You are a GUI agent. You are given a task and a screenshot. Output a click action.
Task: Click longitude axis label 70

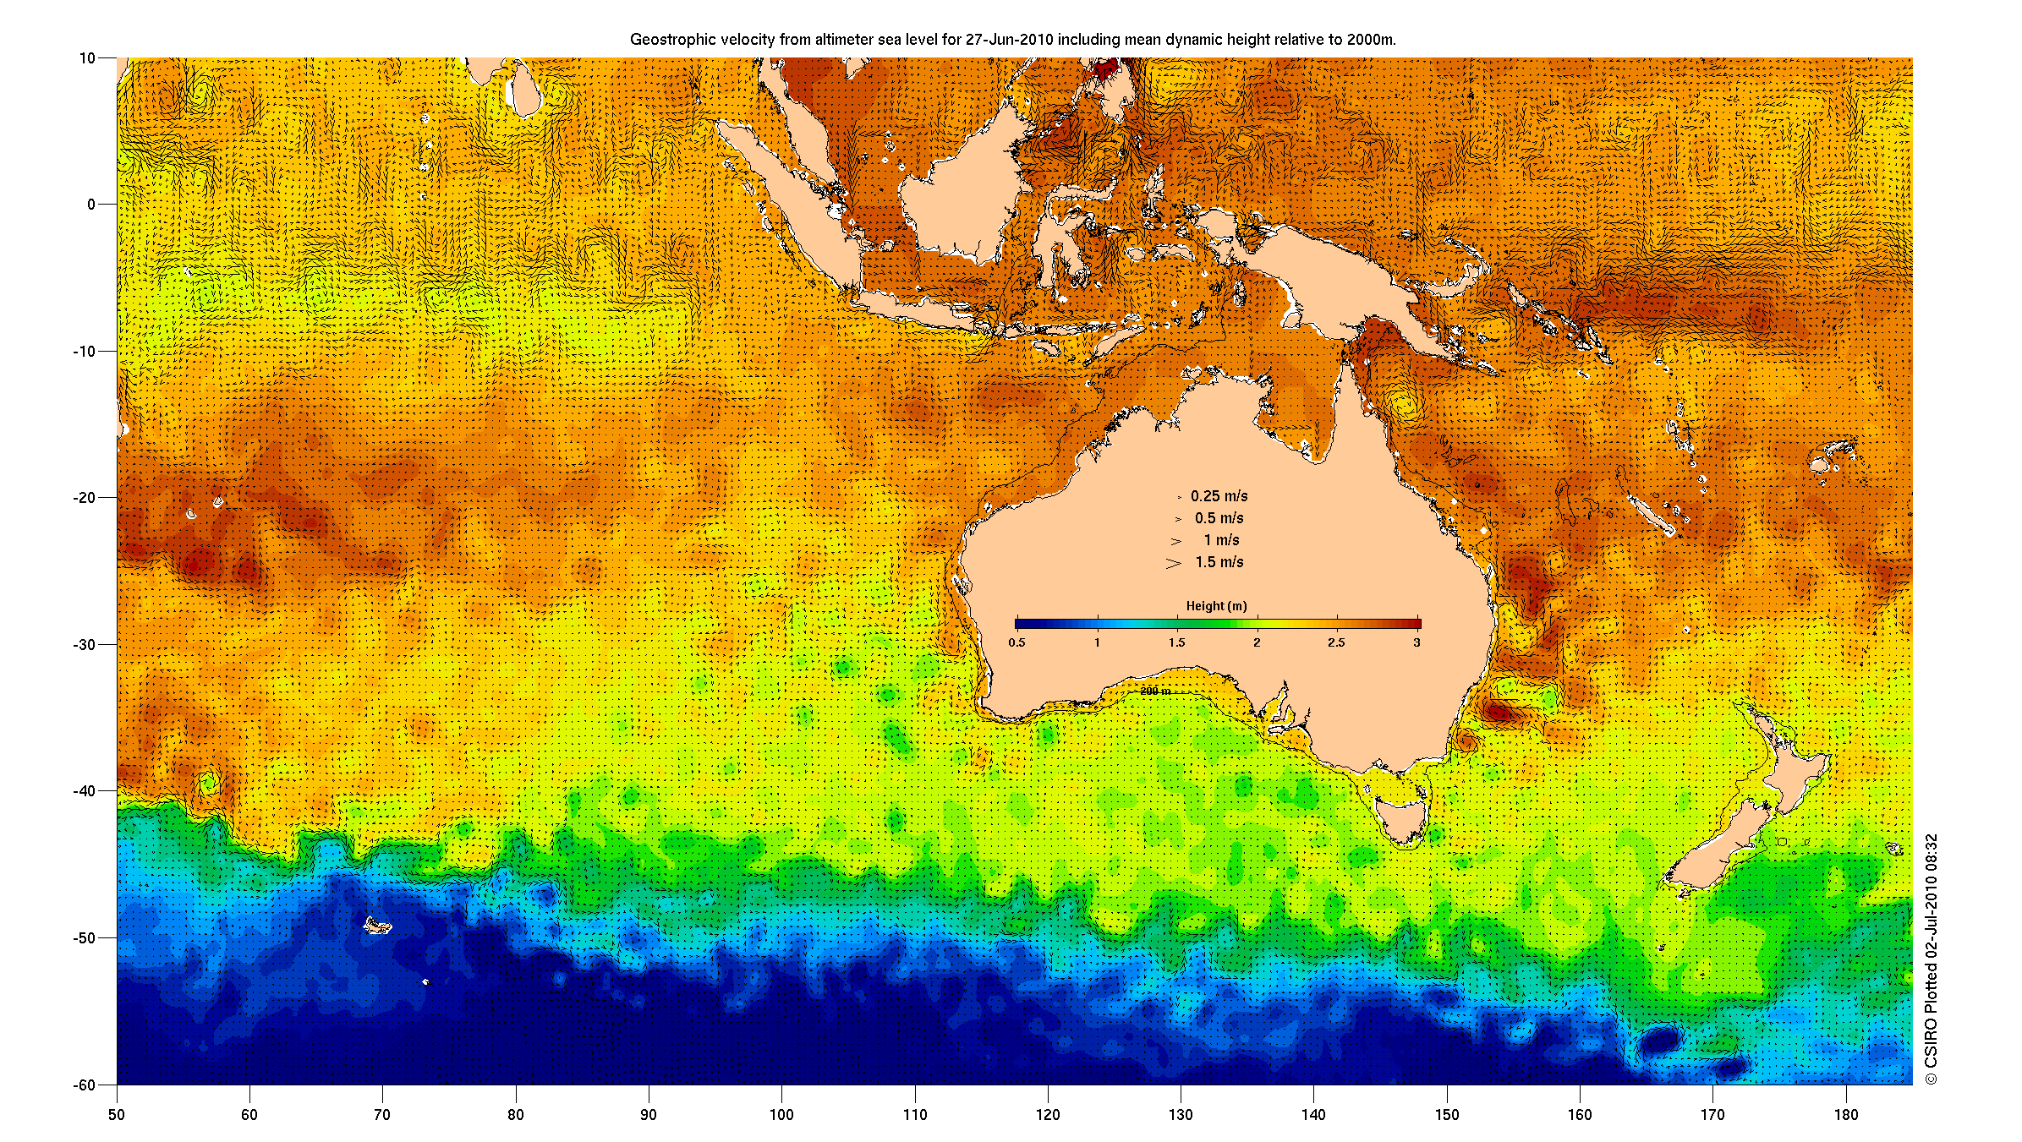tap(382, 1114)
